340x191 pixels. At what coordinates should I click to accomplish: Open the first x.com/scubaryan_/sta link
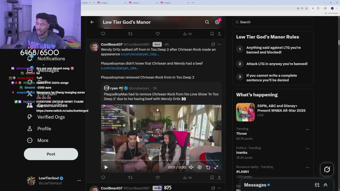click(139, 54)
